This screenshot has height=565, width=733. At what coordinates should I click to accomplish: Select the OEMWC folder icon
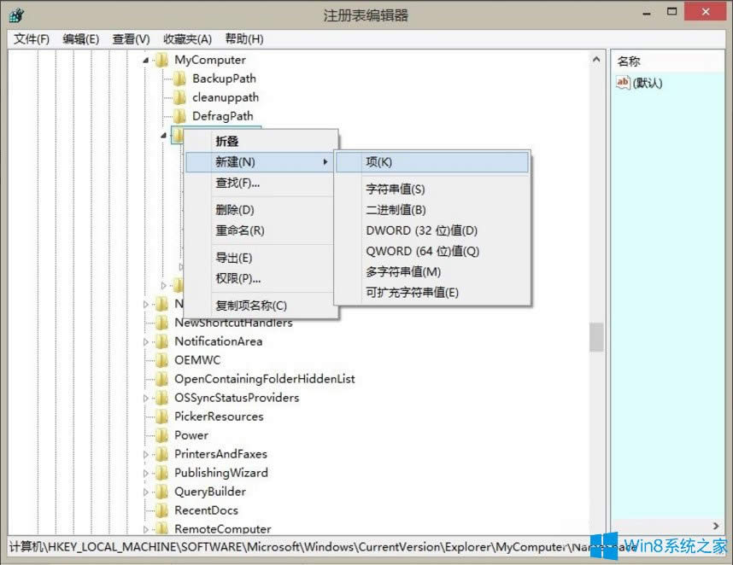pos(161,360)
